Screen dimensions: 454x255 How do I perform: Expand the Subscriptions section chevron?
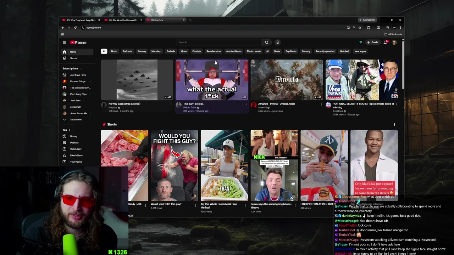pos(81,69)
